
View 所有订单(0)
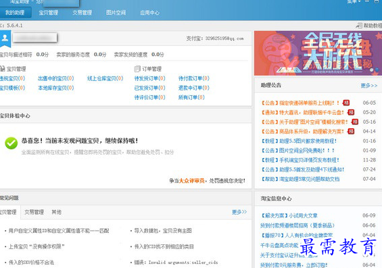191,97
